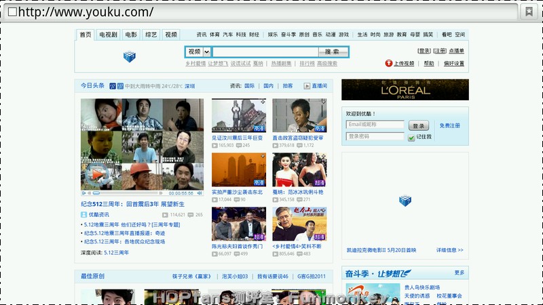Click the first rain weather icon
543x305 pixels.
pyautogui.click(x=113, y=86)
